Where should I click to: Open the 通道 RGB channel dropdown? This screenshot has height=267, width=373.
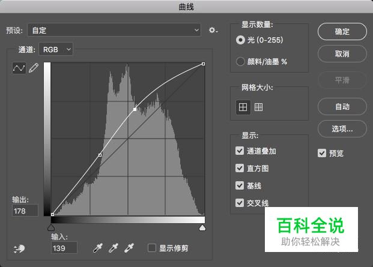[x=56, y=49]
